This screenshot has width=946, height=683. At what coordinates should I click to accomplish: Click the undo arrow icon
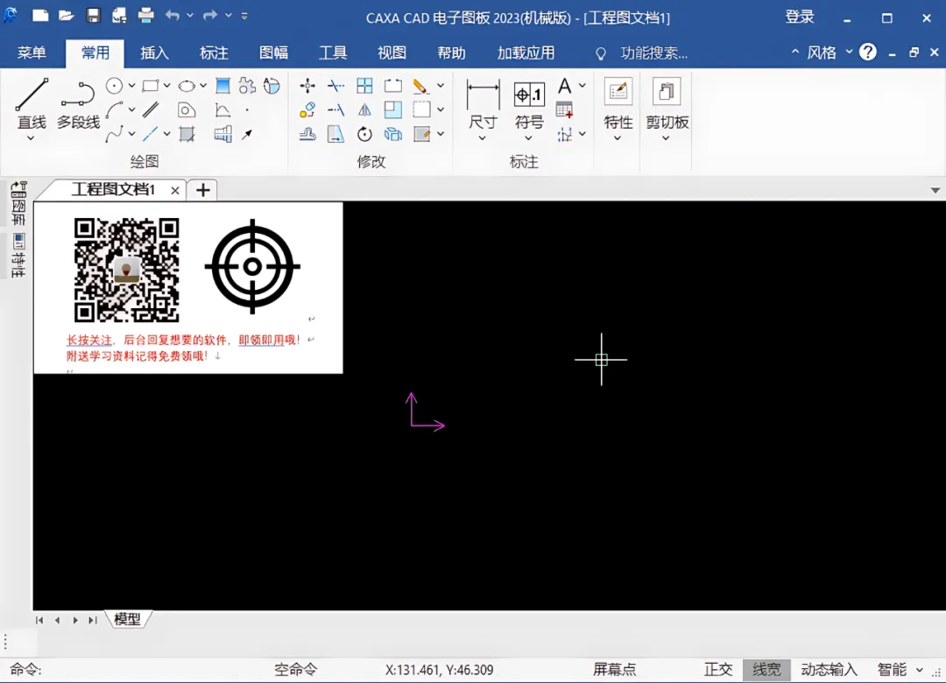pyautogui.click(x=173, y=15)
